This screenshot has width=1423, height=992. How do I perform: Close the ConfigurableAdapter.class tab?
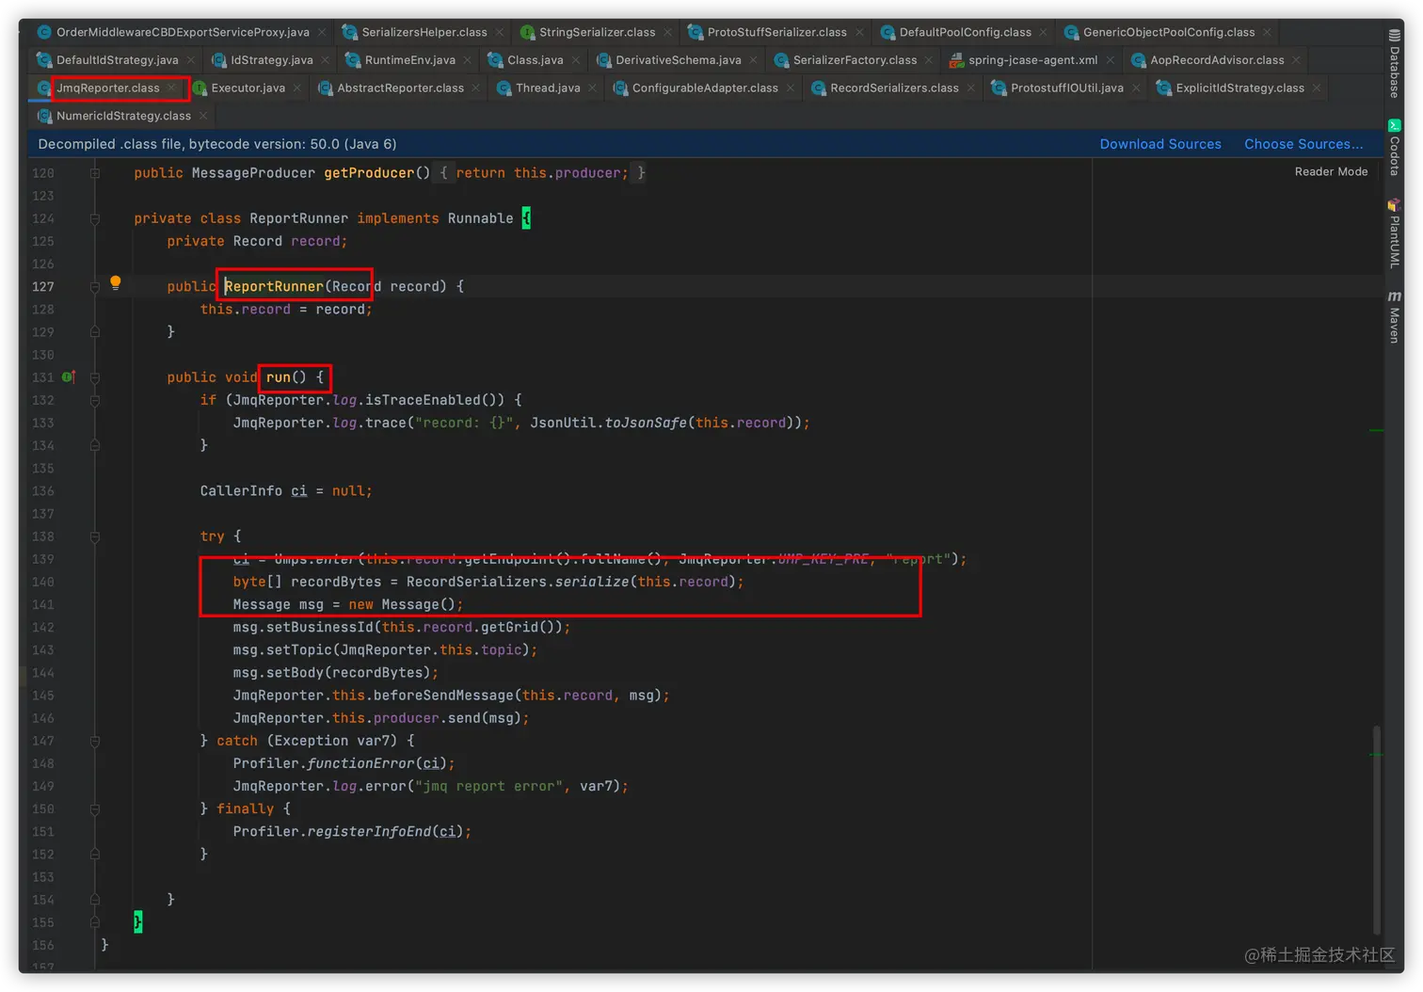(x=791, y=88)
